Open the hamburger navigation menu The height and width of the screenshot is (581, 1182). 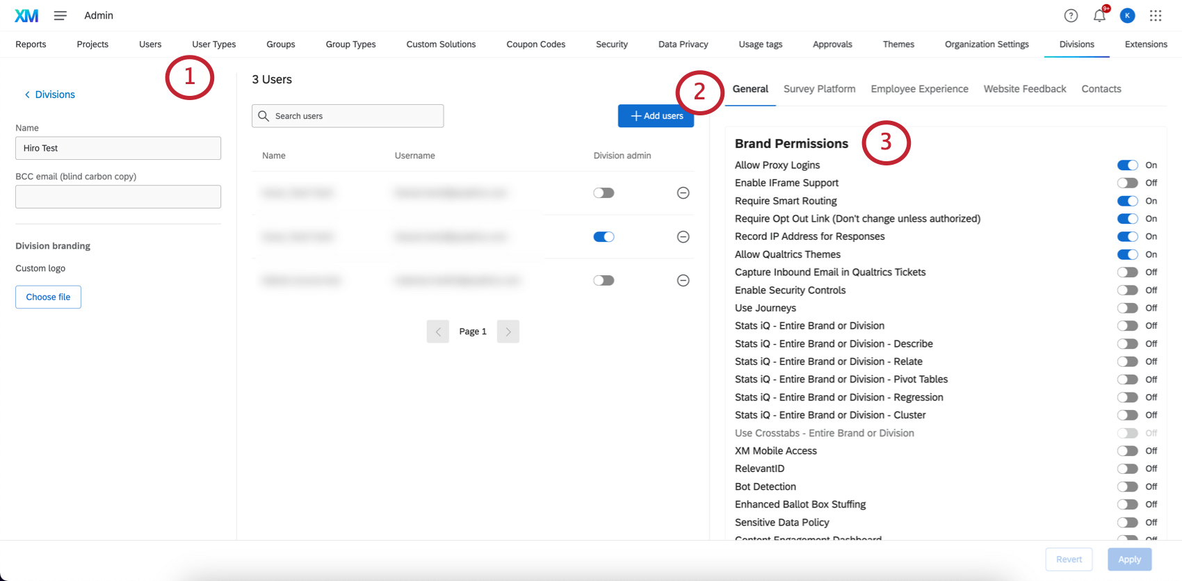(x=60, y=15)
